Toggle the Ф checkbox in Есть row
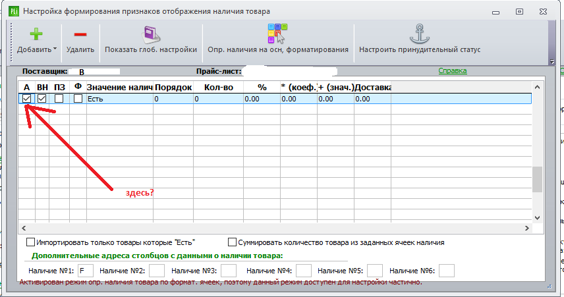 coord(78,99)
